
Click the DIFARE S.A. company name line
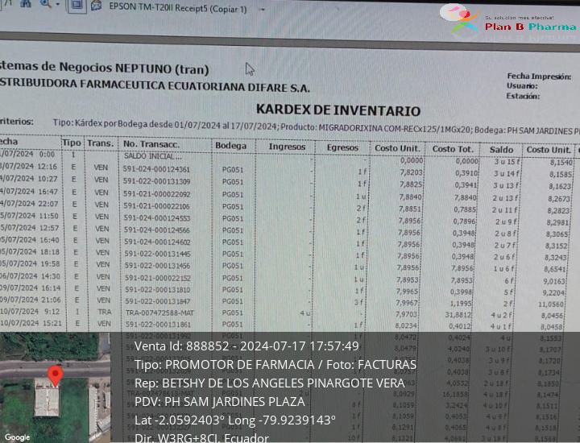[x=154, y=85]
